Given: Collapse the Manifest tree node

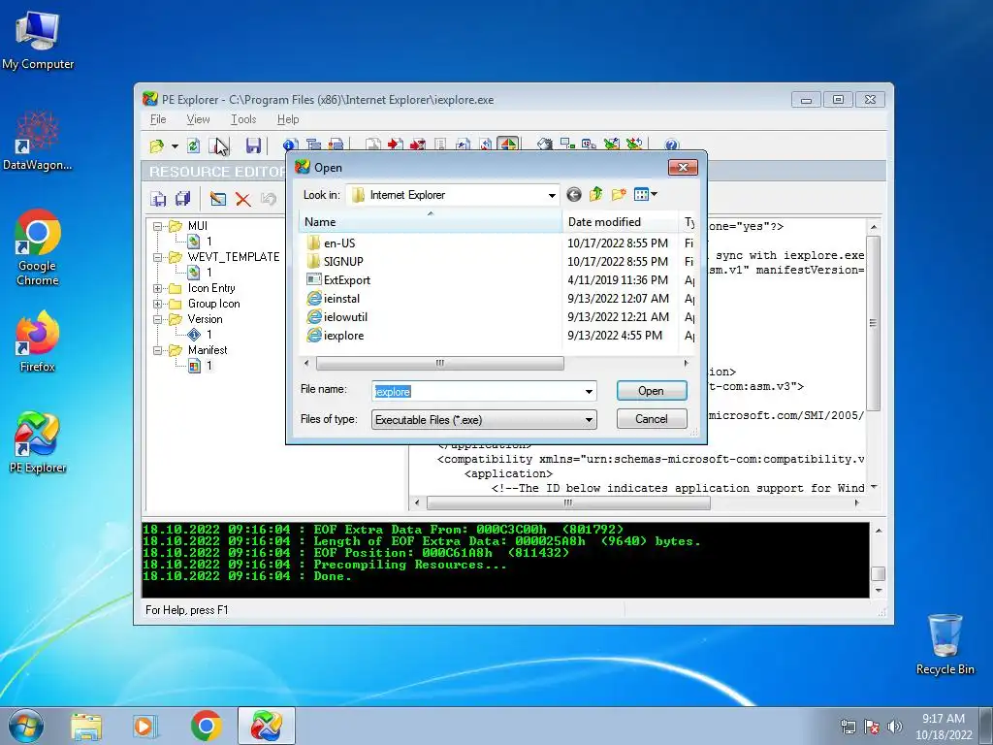Looking at the screenshot, I should point(158,350).
